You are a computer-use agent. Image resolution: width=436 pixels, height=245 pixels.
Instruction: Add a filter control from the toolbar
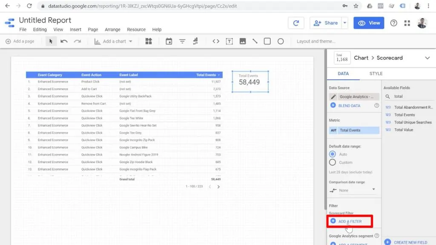pyautogui.click(x=182, y=41)
